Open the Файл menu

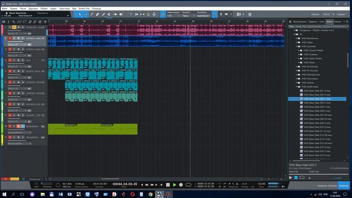(x=5, y=9)
